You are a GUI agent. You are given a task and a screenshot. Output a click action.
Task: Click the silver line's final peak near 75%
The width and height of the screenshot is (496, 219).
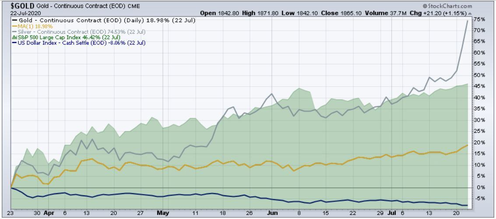coord(468,21)
